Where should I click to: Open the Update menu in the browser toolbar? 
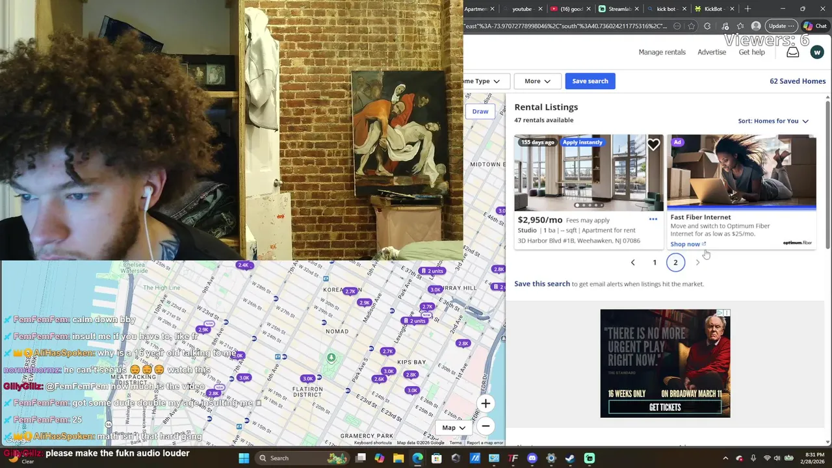click(x=781, y=26)
